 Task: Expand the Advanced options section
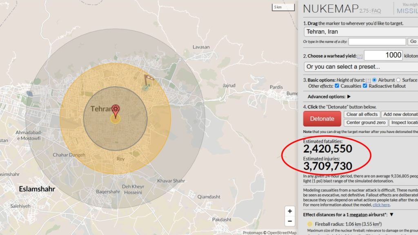pyautogui.click(x=329, y=97)
